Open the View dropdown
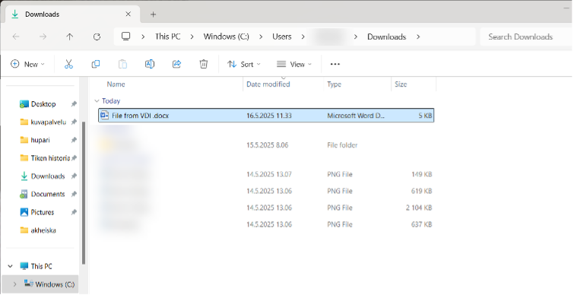Viewport: 574px width, 295px height. point(294,64)
